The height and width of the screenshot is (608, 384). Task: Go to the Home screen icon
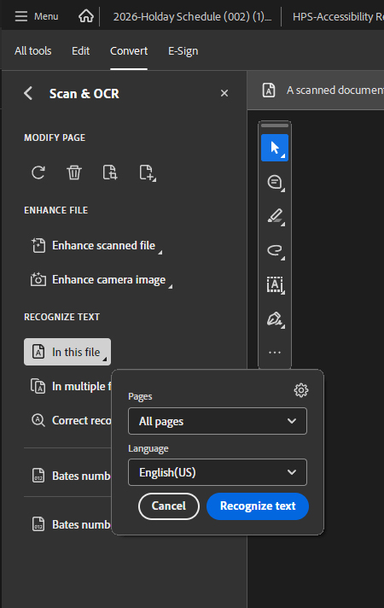[86, 16]
